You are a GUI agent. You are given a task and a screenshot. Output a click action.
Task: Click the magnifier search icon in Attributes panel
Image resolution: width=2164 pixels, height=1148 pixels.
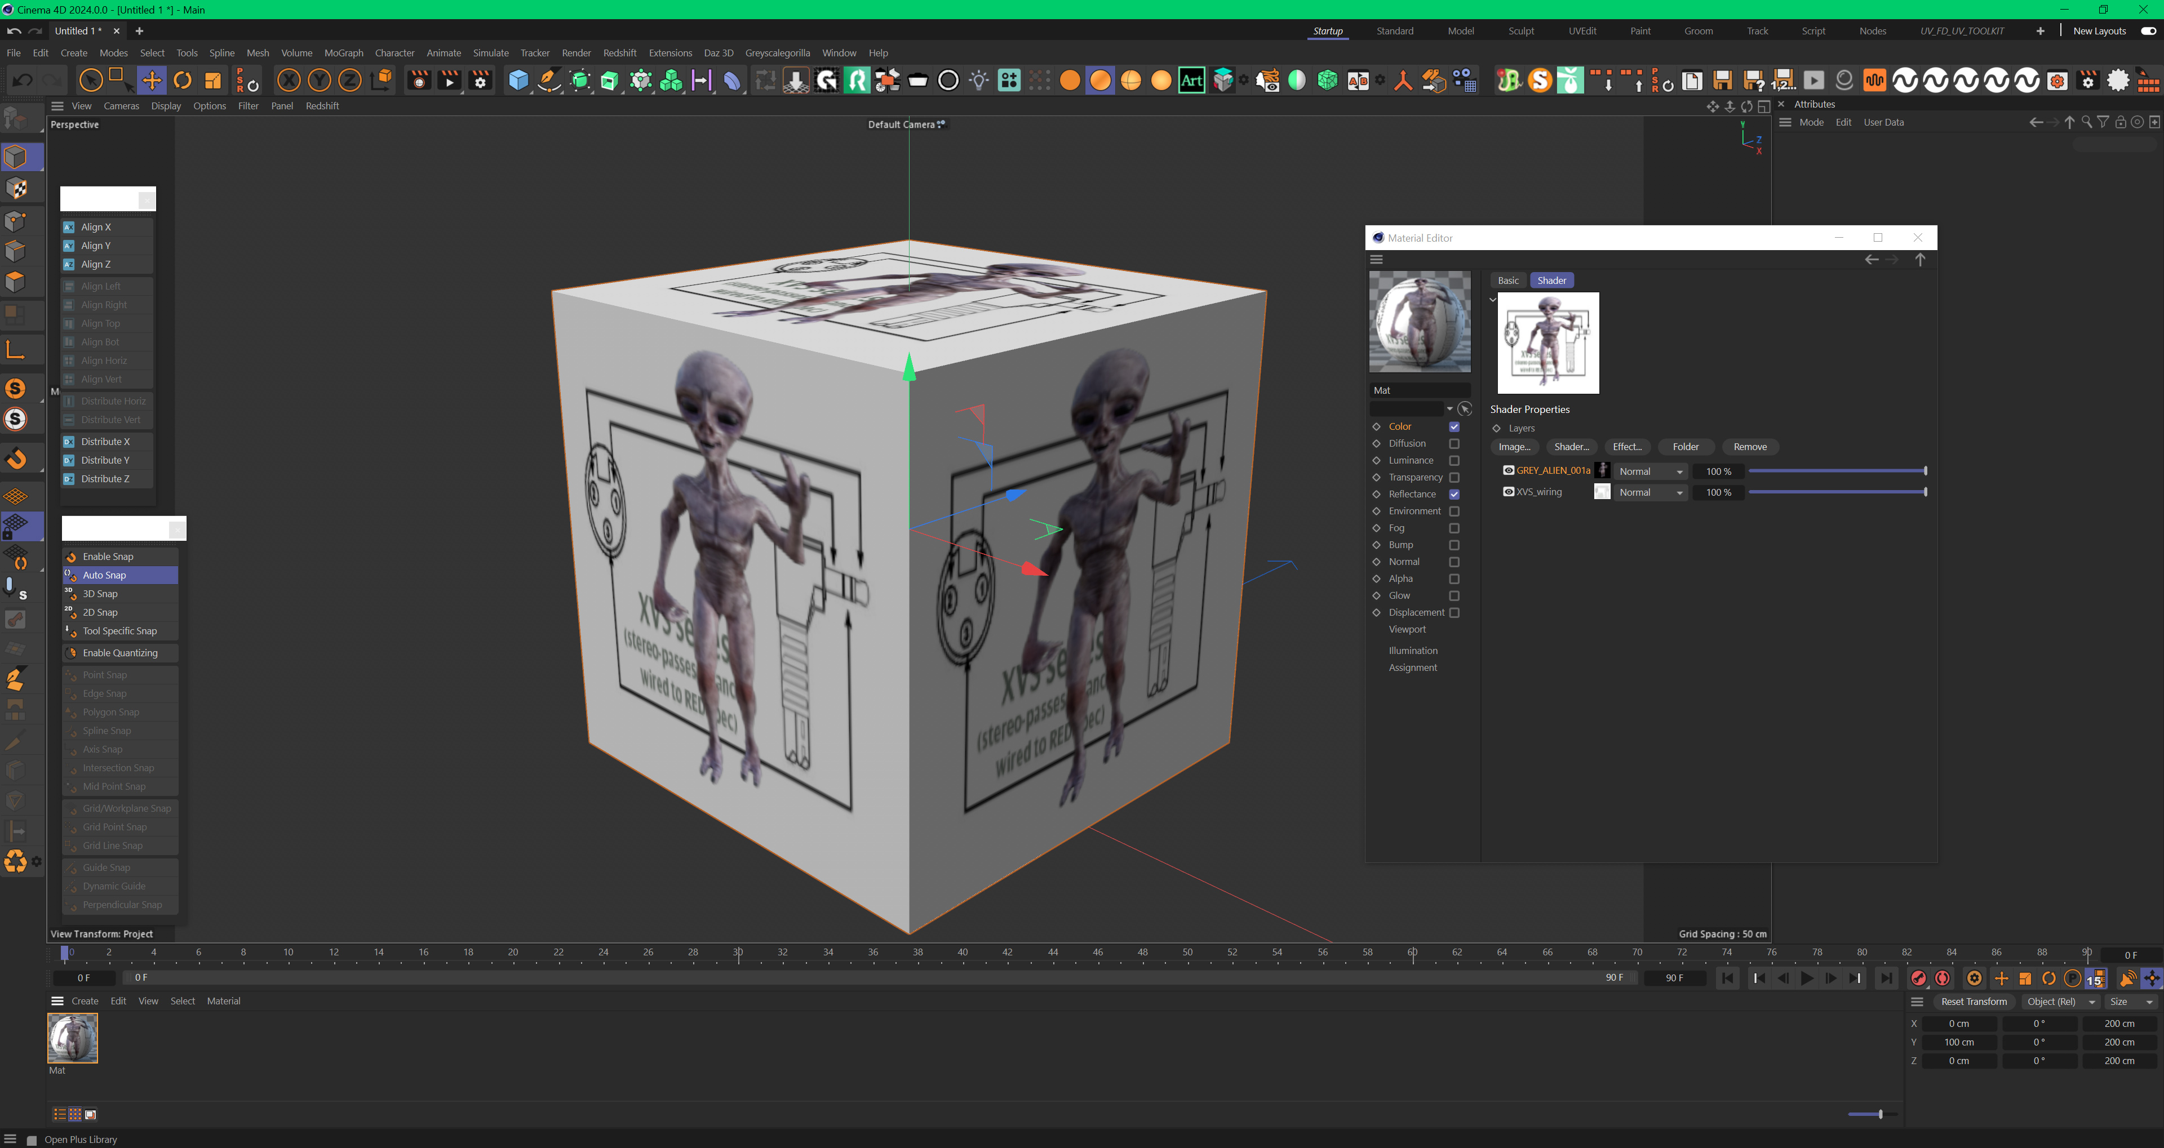click(2087, 123)
